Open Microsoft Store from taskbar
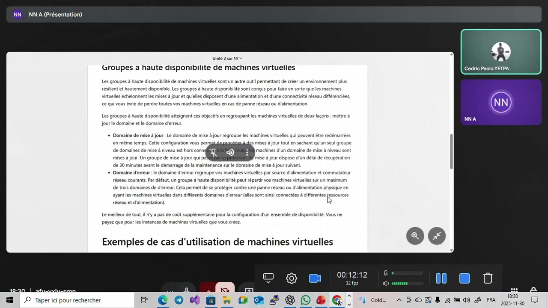Image resolution: width=548 pixels, height=308 pixels. 211,300
